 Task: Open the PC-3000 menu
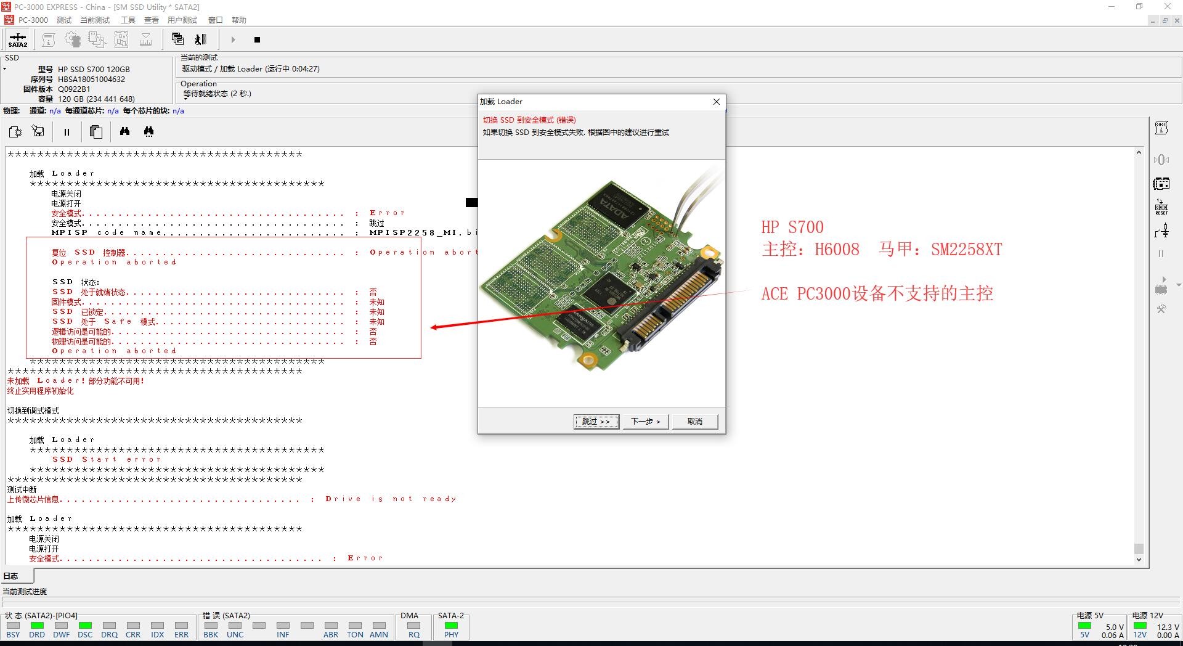pos(33,20)
